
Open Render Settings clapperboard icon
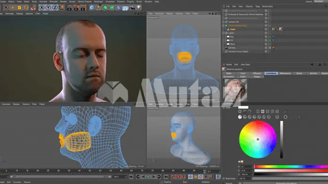[83, 8]
